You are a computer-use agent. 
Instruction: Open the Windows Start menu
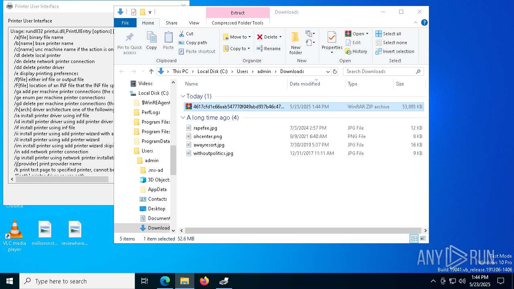[10, 281]
